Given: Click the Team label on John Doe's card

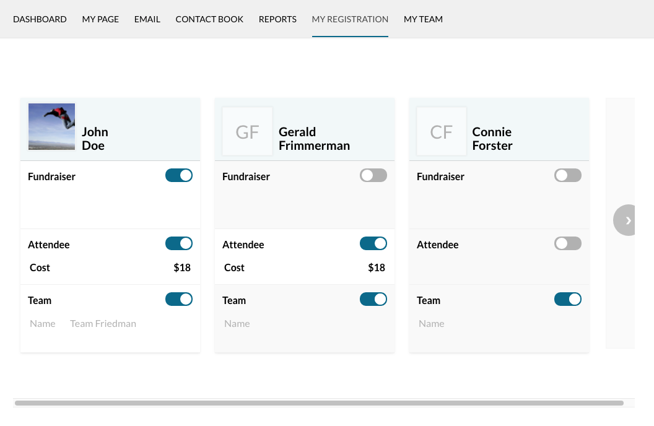Looking at the screenshot, I should 40,300.
